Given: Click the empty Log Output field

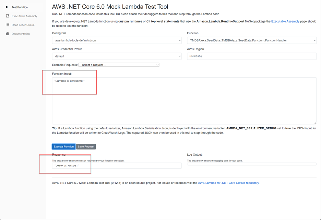Looking at the screenshot, I should coord(251,164).
